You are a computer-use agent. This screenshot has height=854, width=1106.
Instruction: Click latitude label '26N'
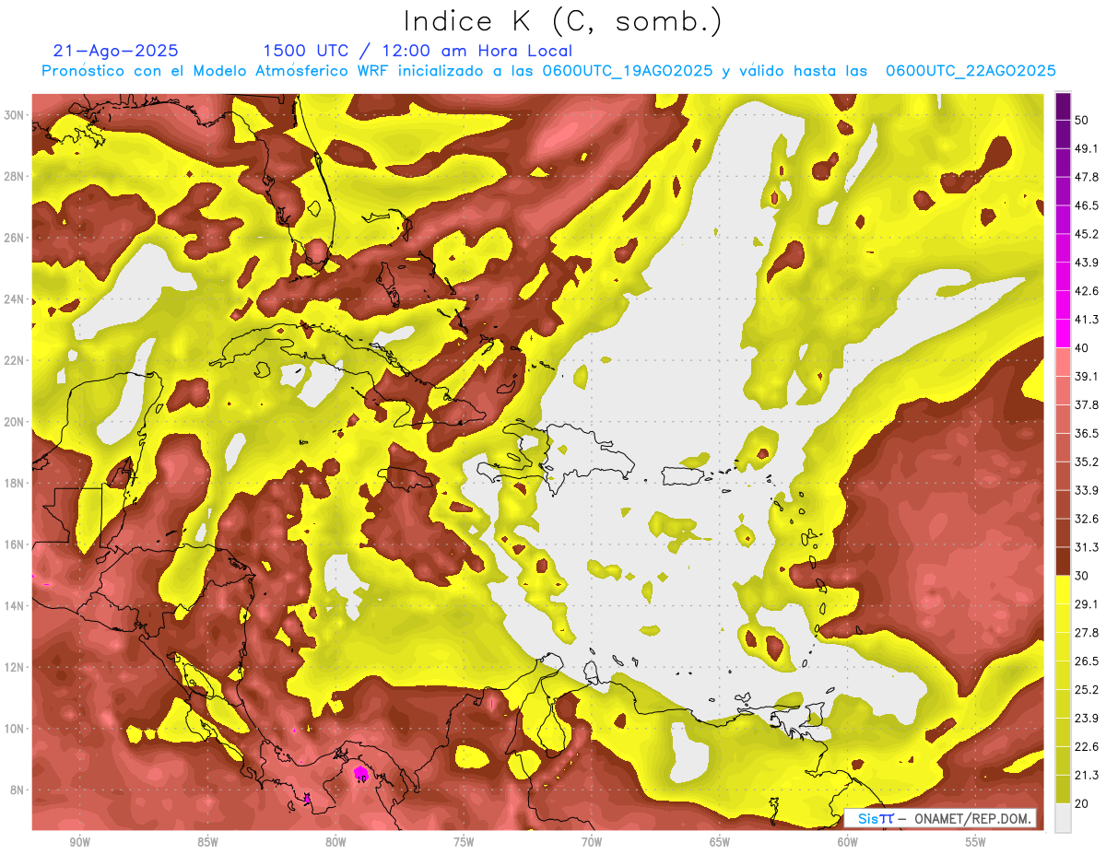point(16,238)
